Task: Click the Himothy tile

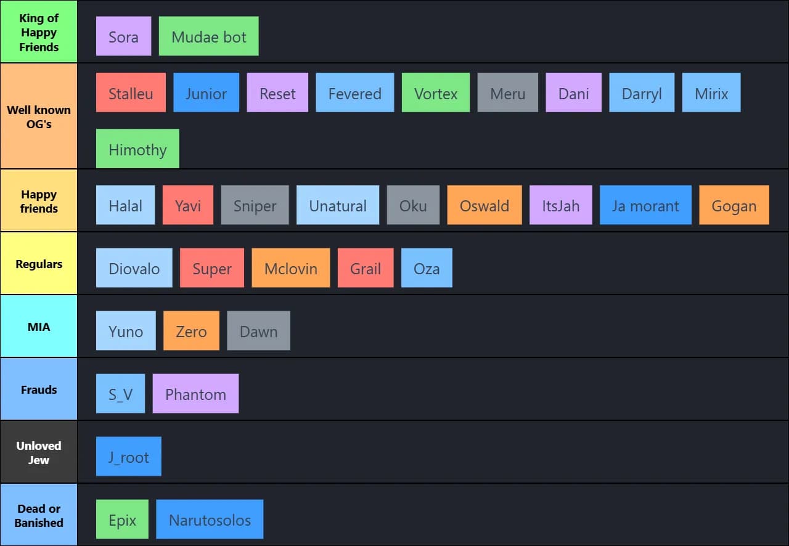Action: [137, 149]
